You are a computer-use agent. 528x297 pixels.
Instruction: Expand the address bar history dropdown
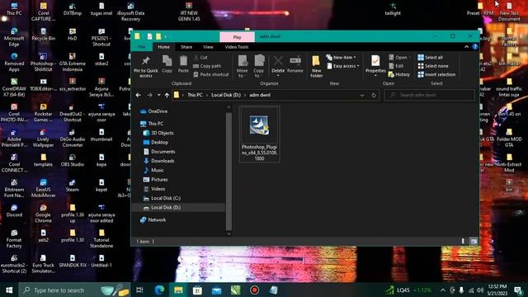362,96
